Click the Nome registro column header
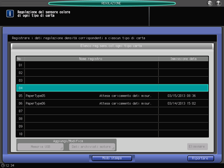Viewport: 224px width, 168px height. coord(91,59)
